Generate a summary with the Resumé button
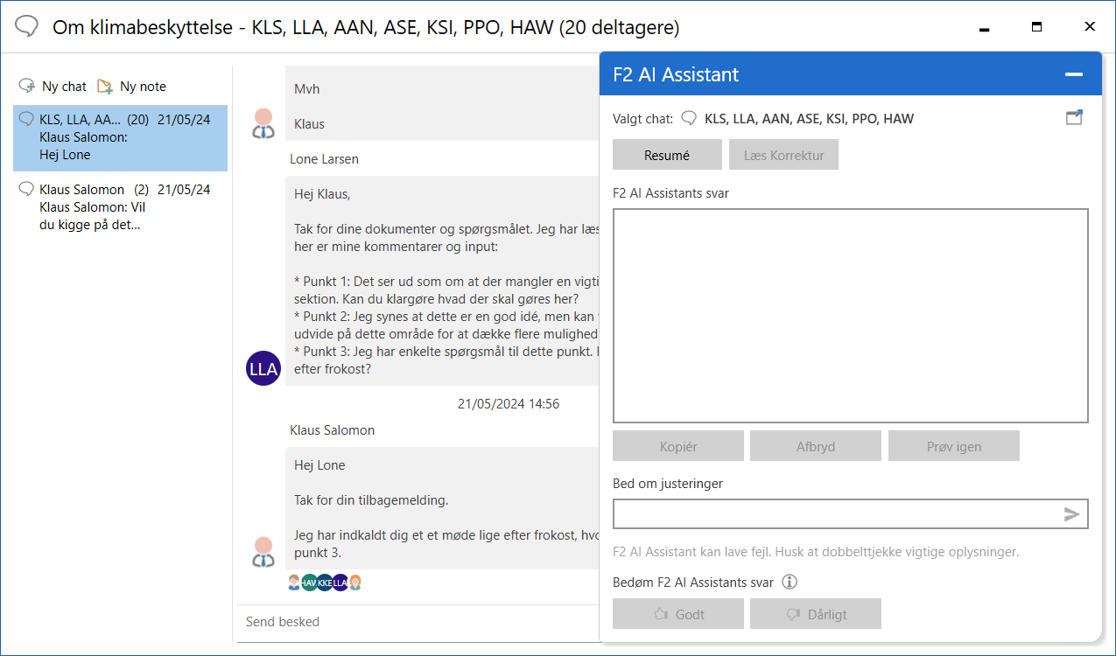Viewport: 1116px width, 656px height. 667,155
